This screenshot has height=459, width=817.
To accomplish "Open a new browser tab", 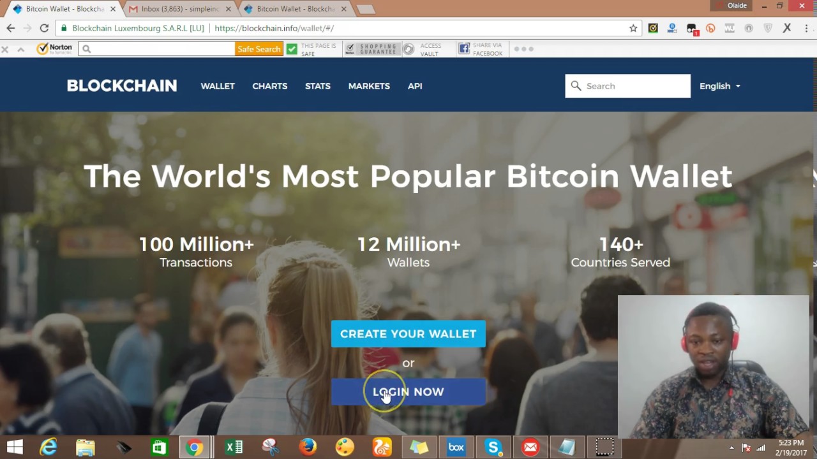I will 366,9.
